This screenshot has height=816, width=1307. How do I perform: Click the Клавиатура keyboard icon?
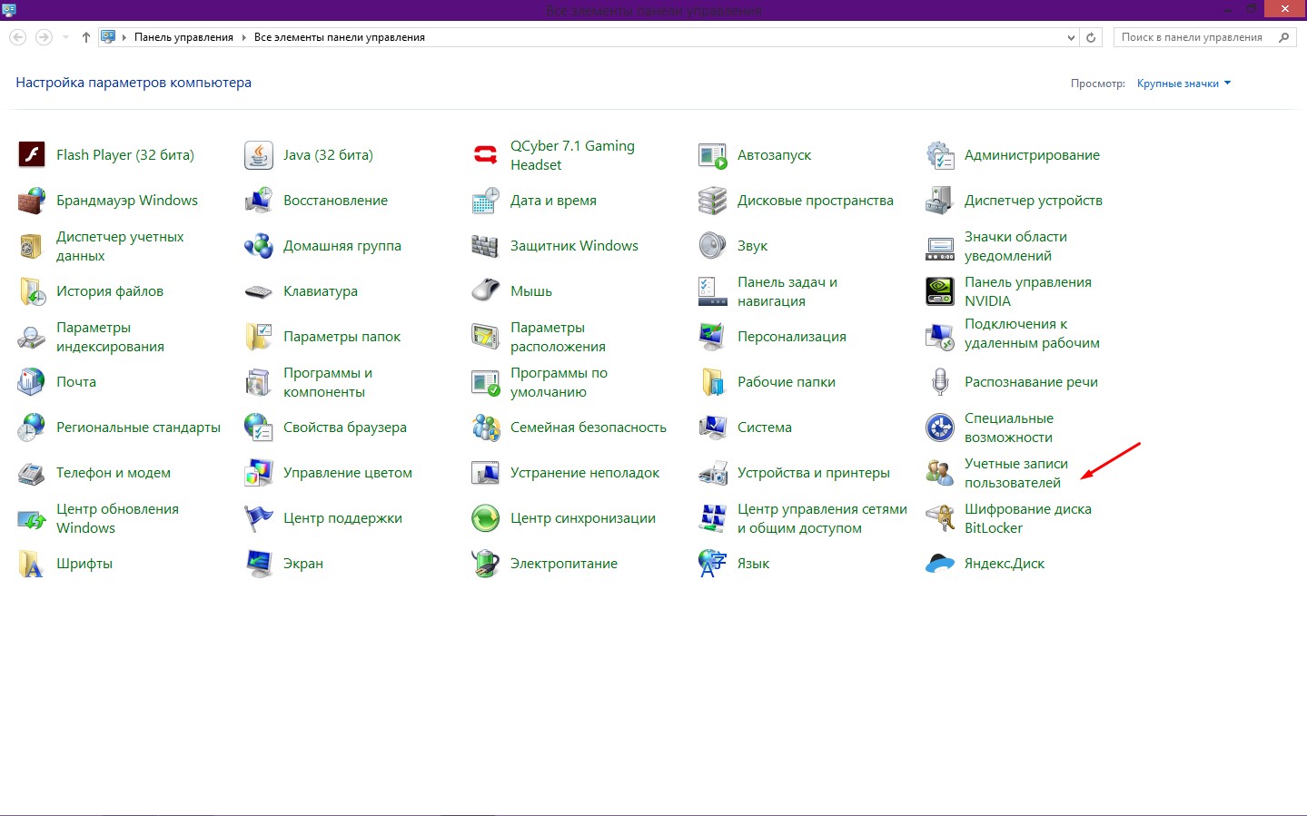259,291
